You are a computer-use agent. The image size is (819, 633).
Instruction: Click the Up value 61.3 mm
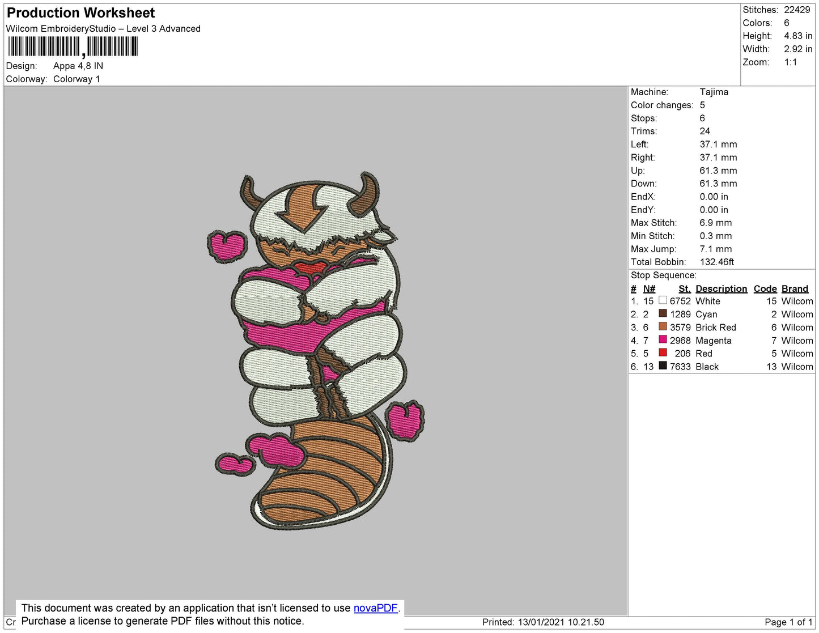point(718,171)
